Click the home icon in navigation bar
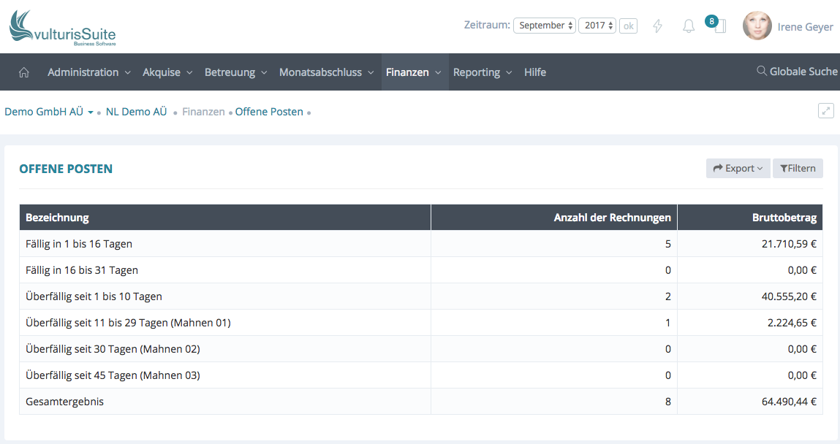Viewport: 840px width, 444px height. 23,72
